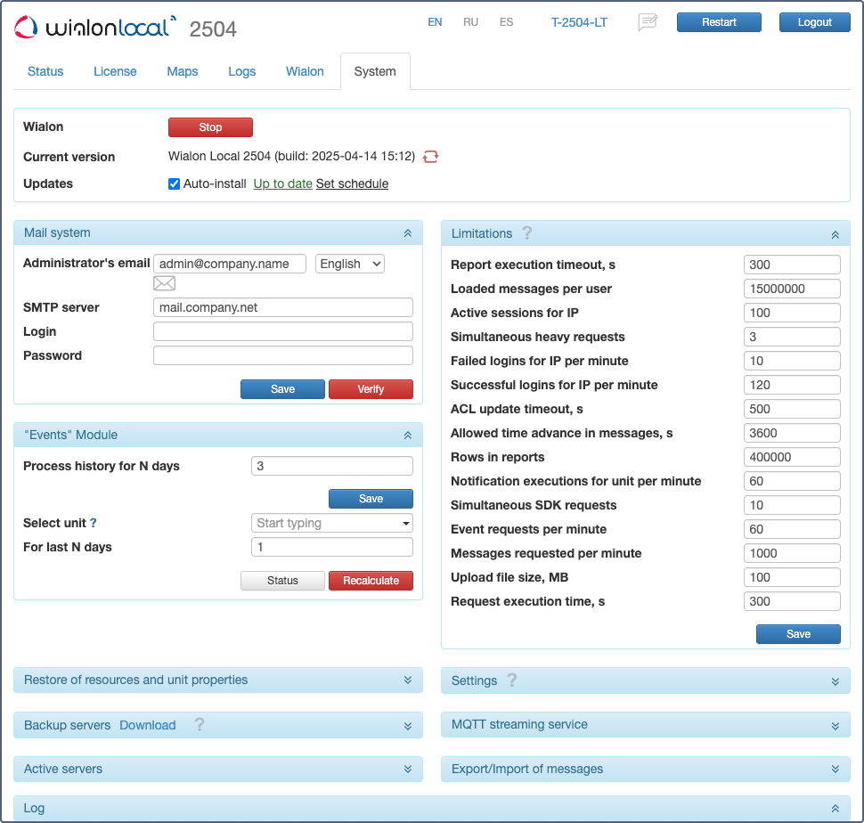Expand the Active servers section
Viewport: 864px width, 823px height.
(x=407, y=770)
